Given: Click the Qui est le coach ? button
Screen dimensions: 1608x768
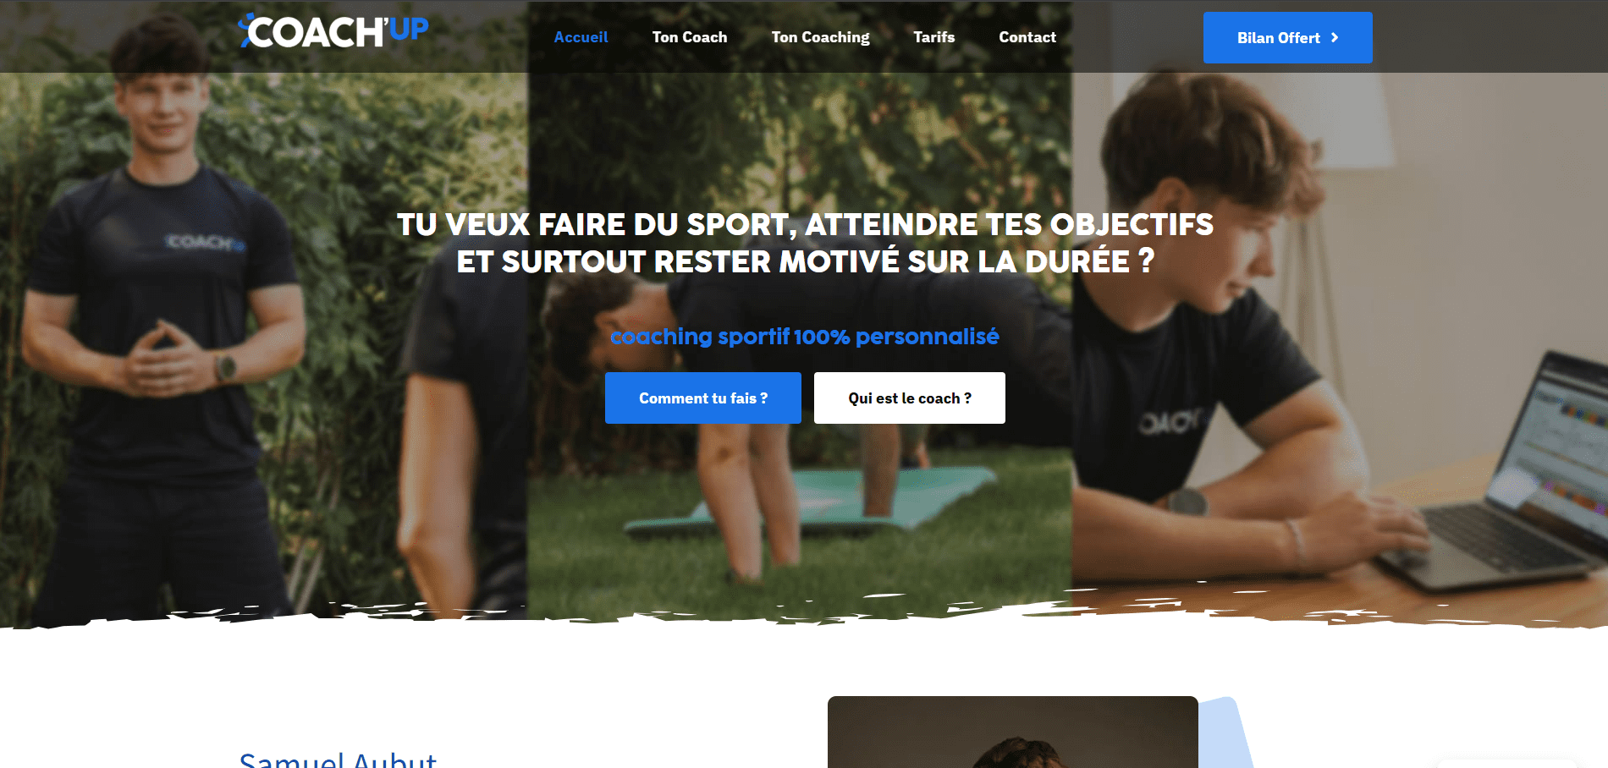Looking at the screenshot, I should [x=909, y=398].
